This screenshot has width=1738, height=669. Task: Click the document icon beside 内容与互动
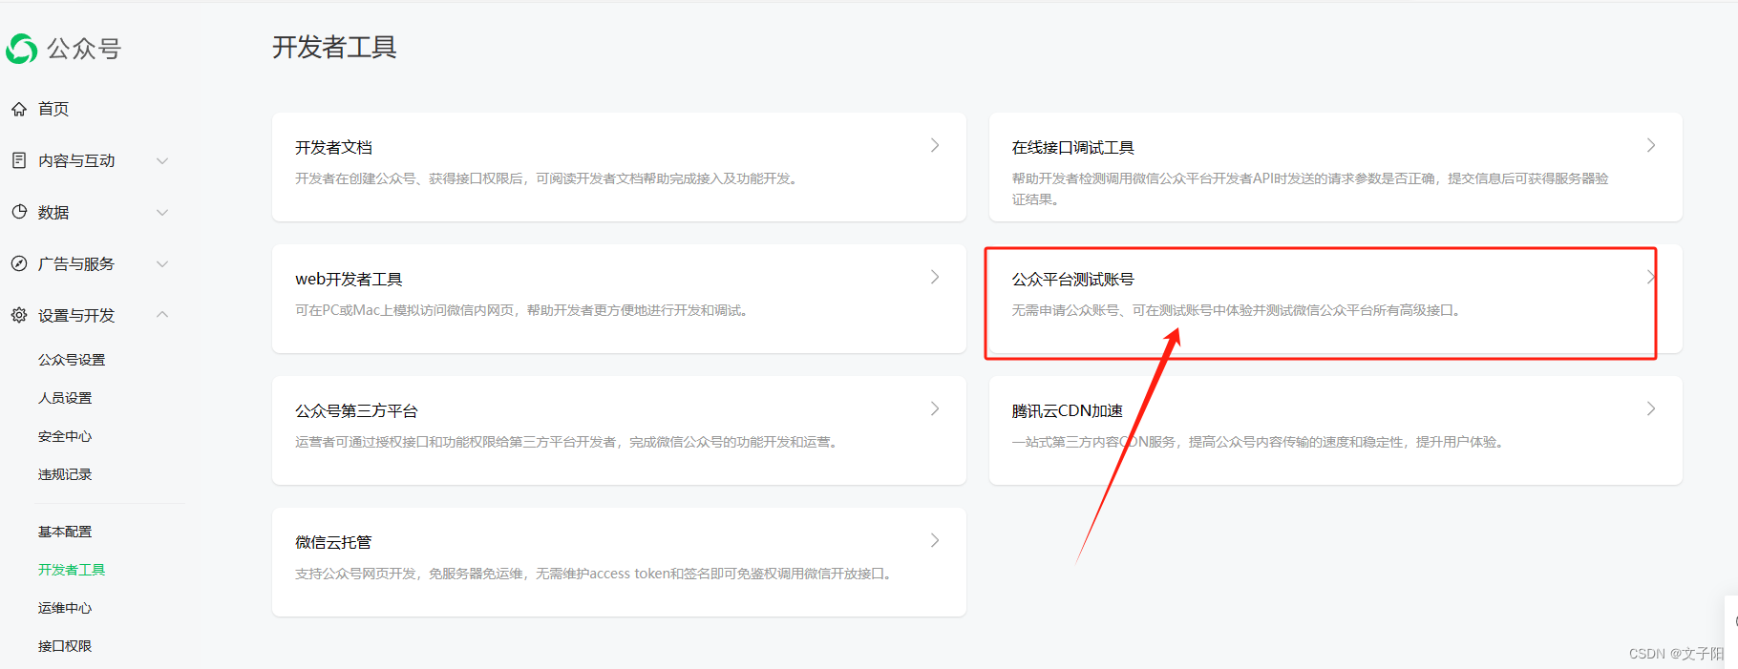[19, 160]
